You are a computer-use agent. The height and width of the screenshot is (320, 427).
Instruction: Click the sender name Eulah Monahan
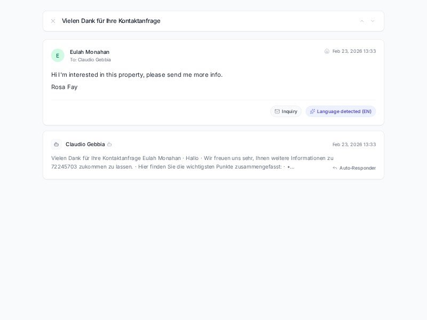pyautogui.click(x=89, y=52)
